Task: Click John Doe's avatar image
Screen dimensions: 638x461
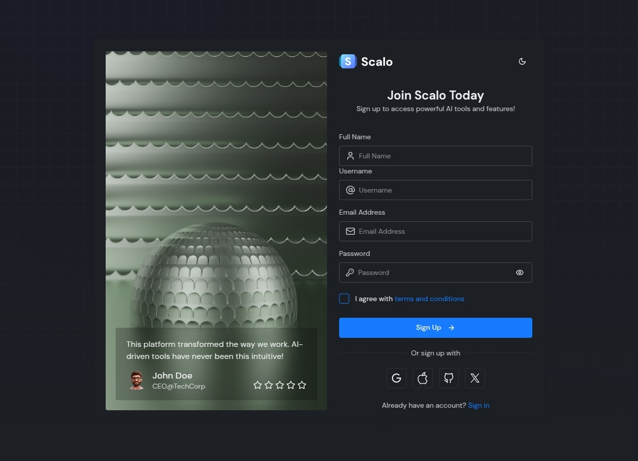Action: click(136, 381)
